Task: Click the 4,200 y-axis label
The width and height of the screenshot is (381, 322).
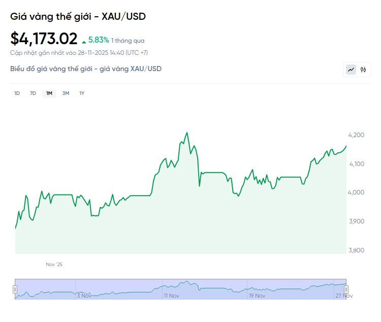Action: (x=356, y=135)
